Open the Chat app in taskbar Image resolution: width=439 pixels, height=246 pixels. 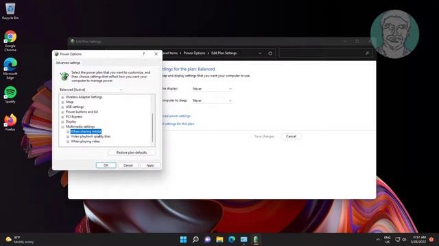(x=207, y=239)
